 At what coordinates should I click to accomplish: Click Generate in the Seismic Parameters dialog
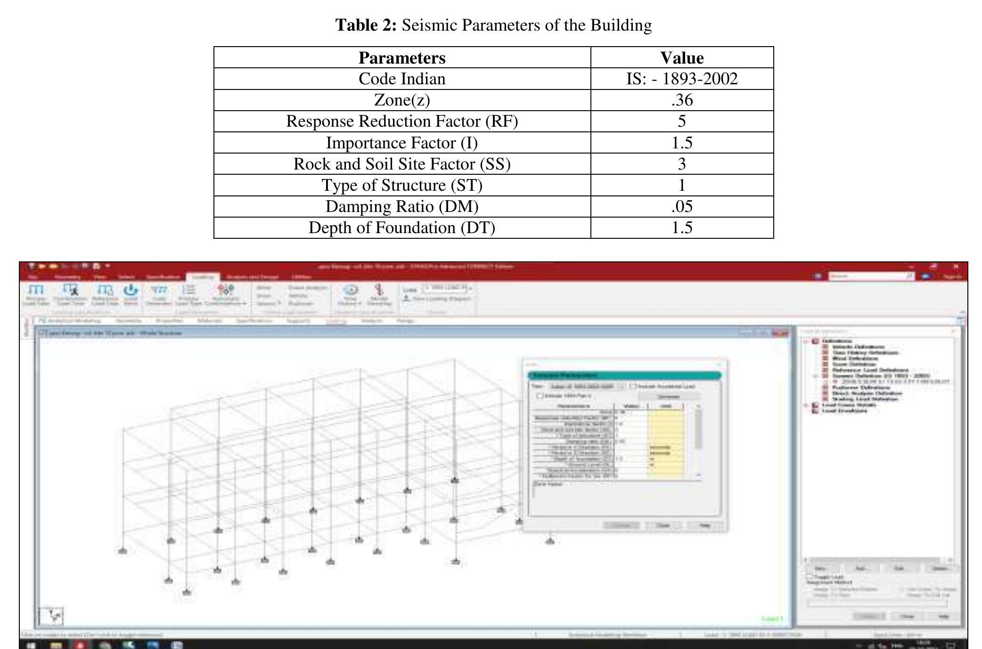point(668,397)
